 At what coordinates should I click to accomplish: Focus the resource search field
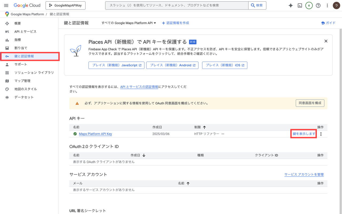point(177,5)
